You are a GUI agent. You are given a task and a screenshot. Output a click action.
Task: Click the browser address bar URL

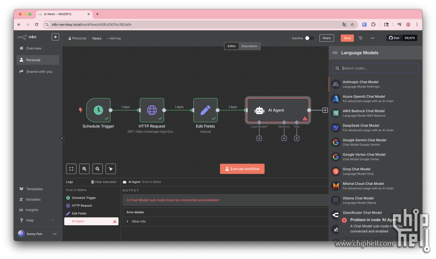pos(92,24)
